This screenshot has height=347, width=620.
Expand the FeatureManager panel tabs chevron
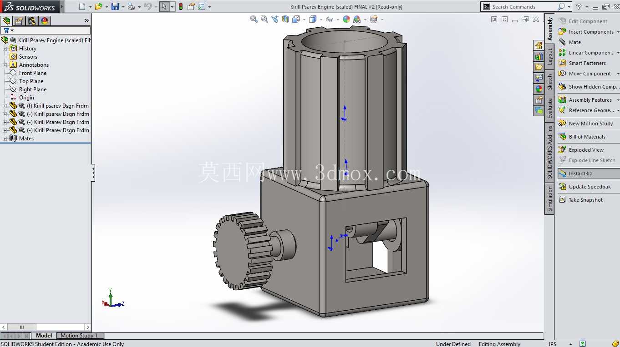click(86, 21)
